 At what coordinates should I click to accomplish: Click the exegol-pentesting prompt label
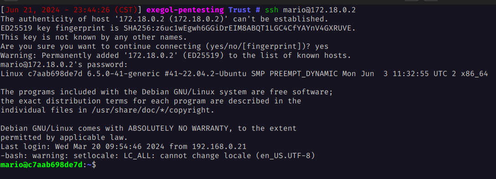(x=185, y=10)
